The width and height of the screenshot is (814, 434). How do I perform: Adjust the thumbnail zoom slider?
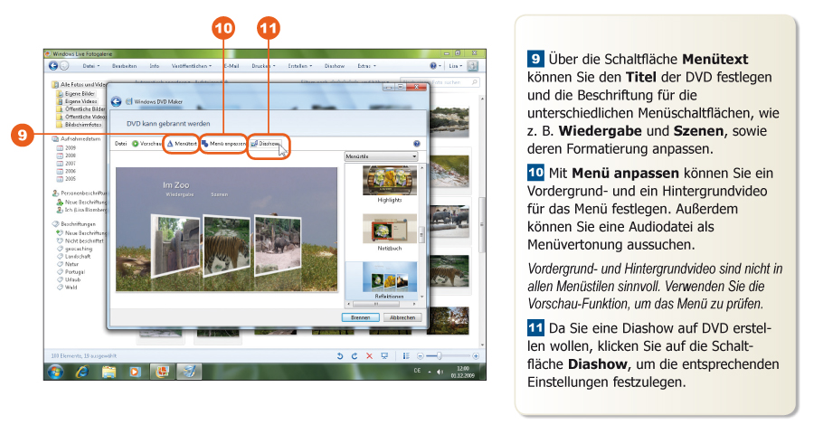pos(439,356)
